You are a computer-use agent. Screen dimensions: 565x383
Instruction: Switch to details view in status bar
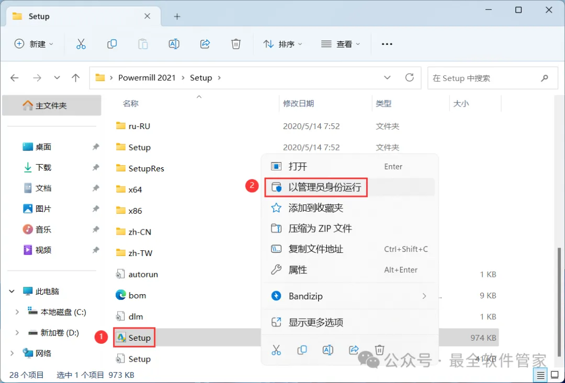(x=540, y=376)
